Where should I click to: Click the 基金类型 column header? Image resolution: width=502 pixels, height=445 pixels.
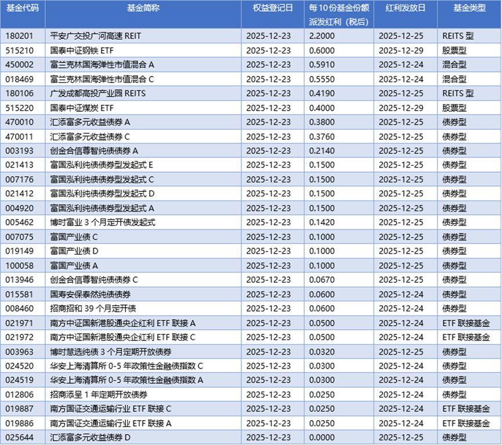point(470,8)
